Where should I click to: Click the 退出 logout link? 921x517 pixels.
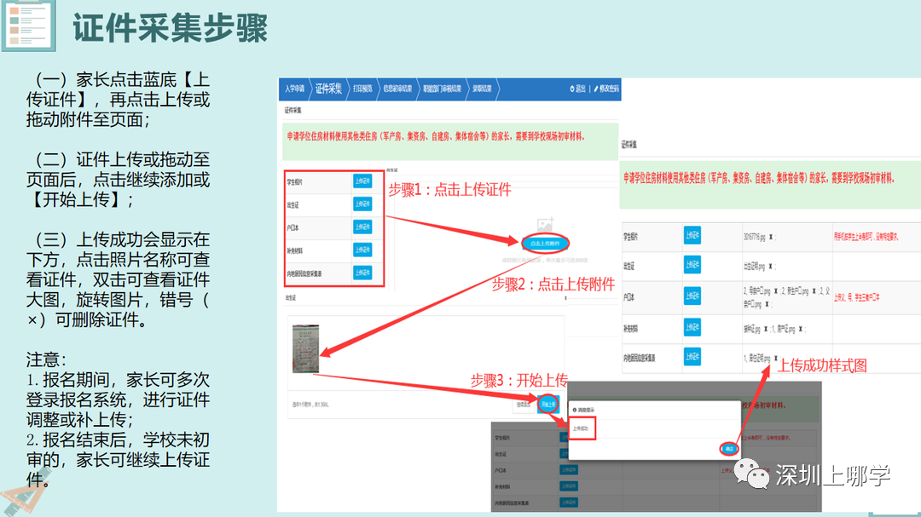(x=577, y=89)
